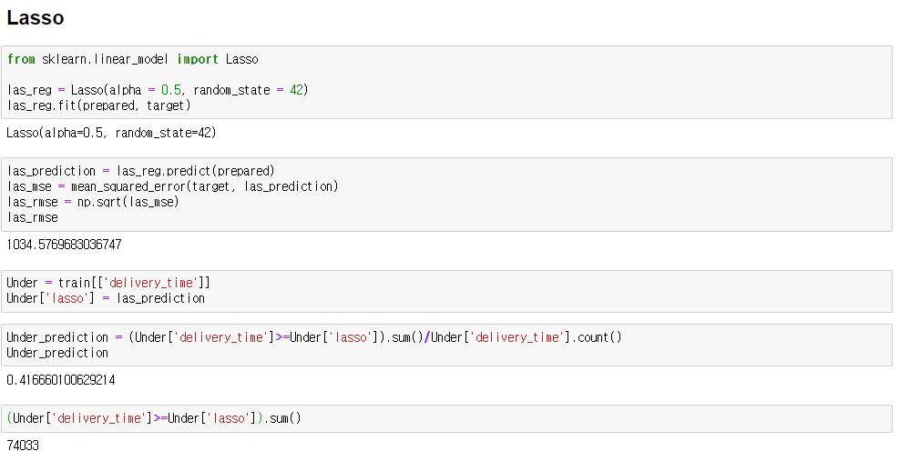Click the standalone las_rmse line

pos(33,217)
